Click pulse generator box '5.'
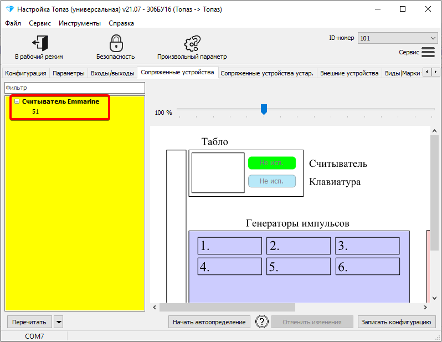This screenshot has height=342, width=442. (299, 266)
